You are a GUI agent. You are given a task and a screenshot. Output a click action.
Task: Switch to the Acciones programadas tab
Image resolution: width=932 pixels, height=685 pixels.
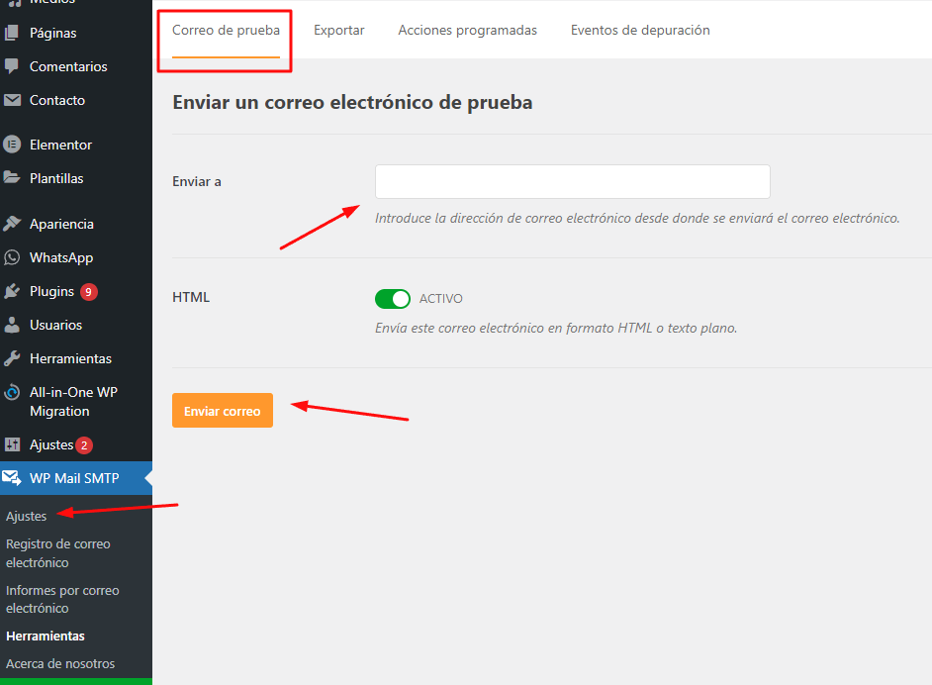point(467,31)
